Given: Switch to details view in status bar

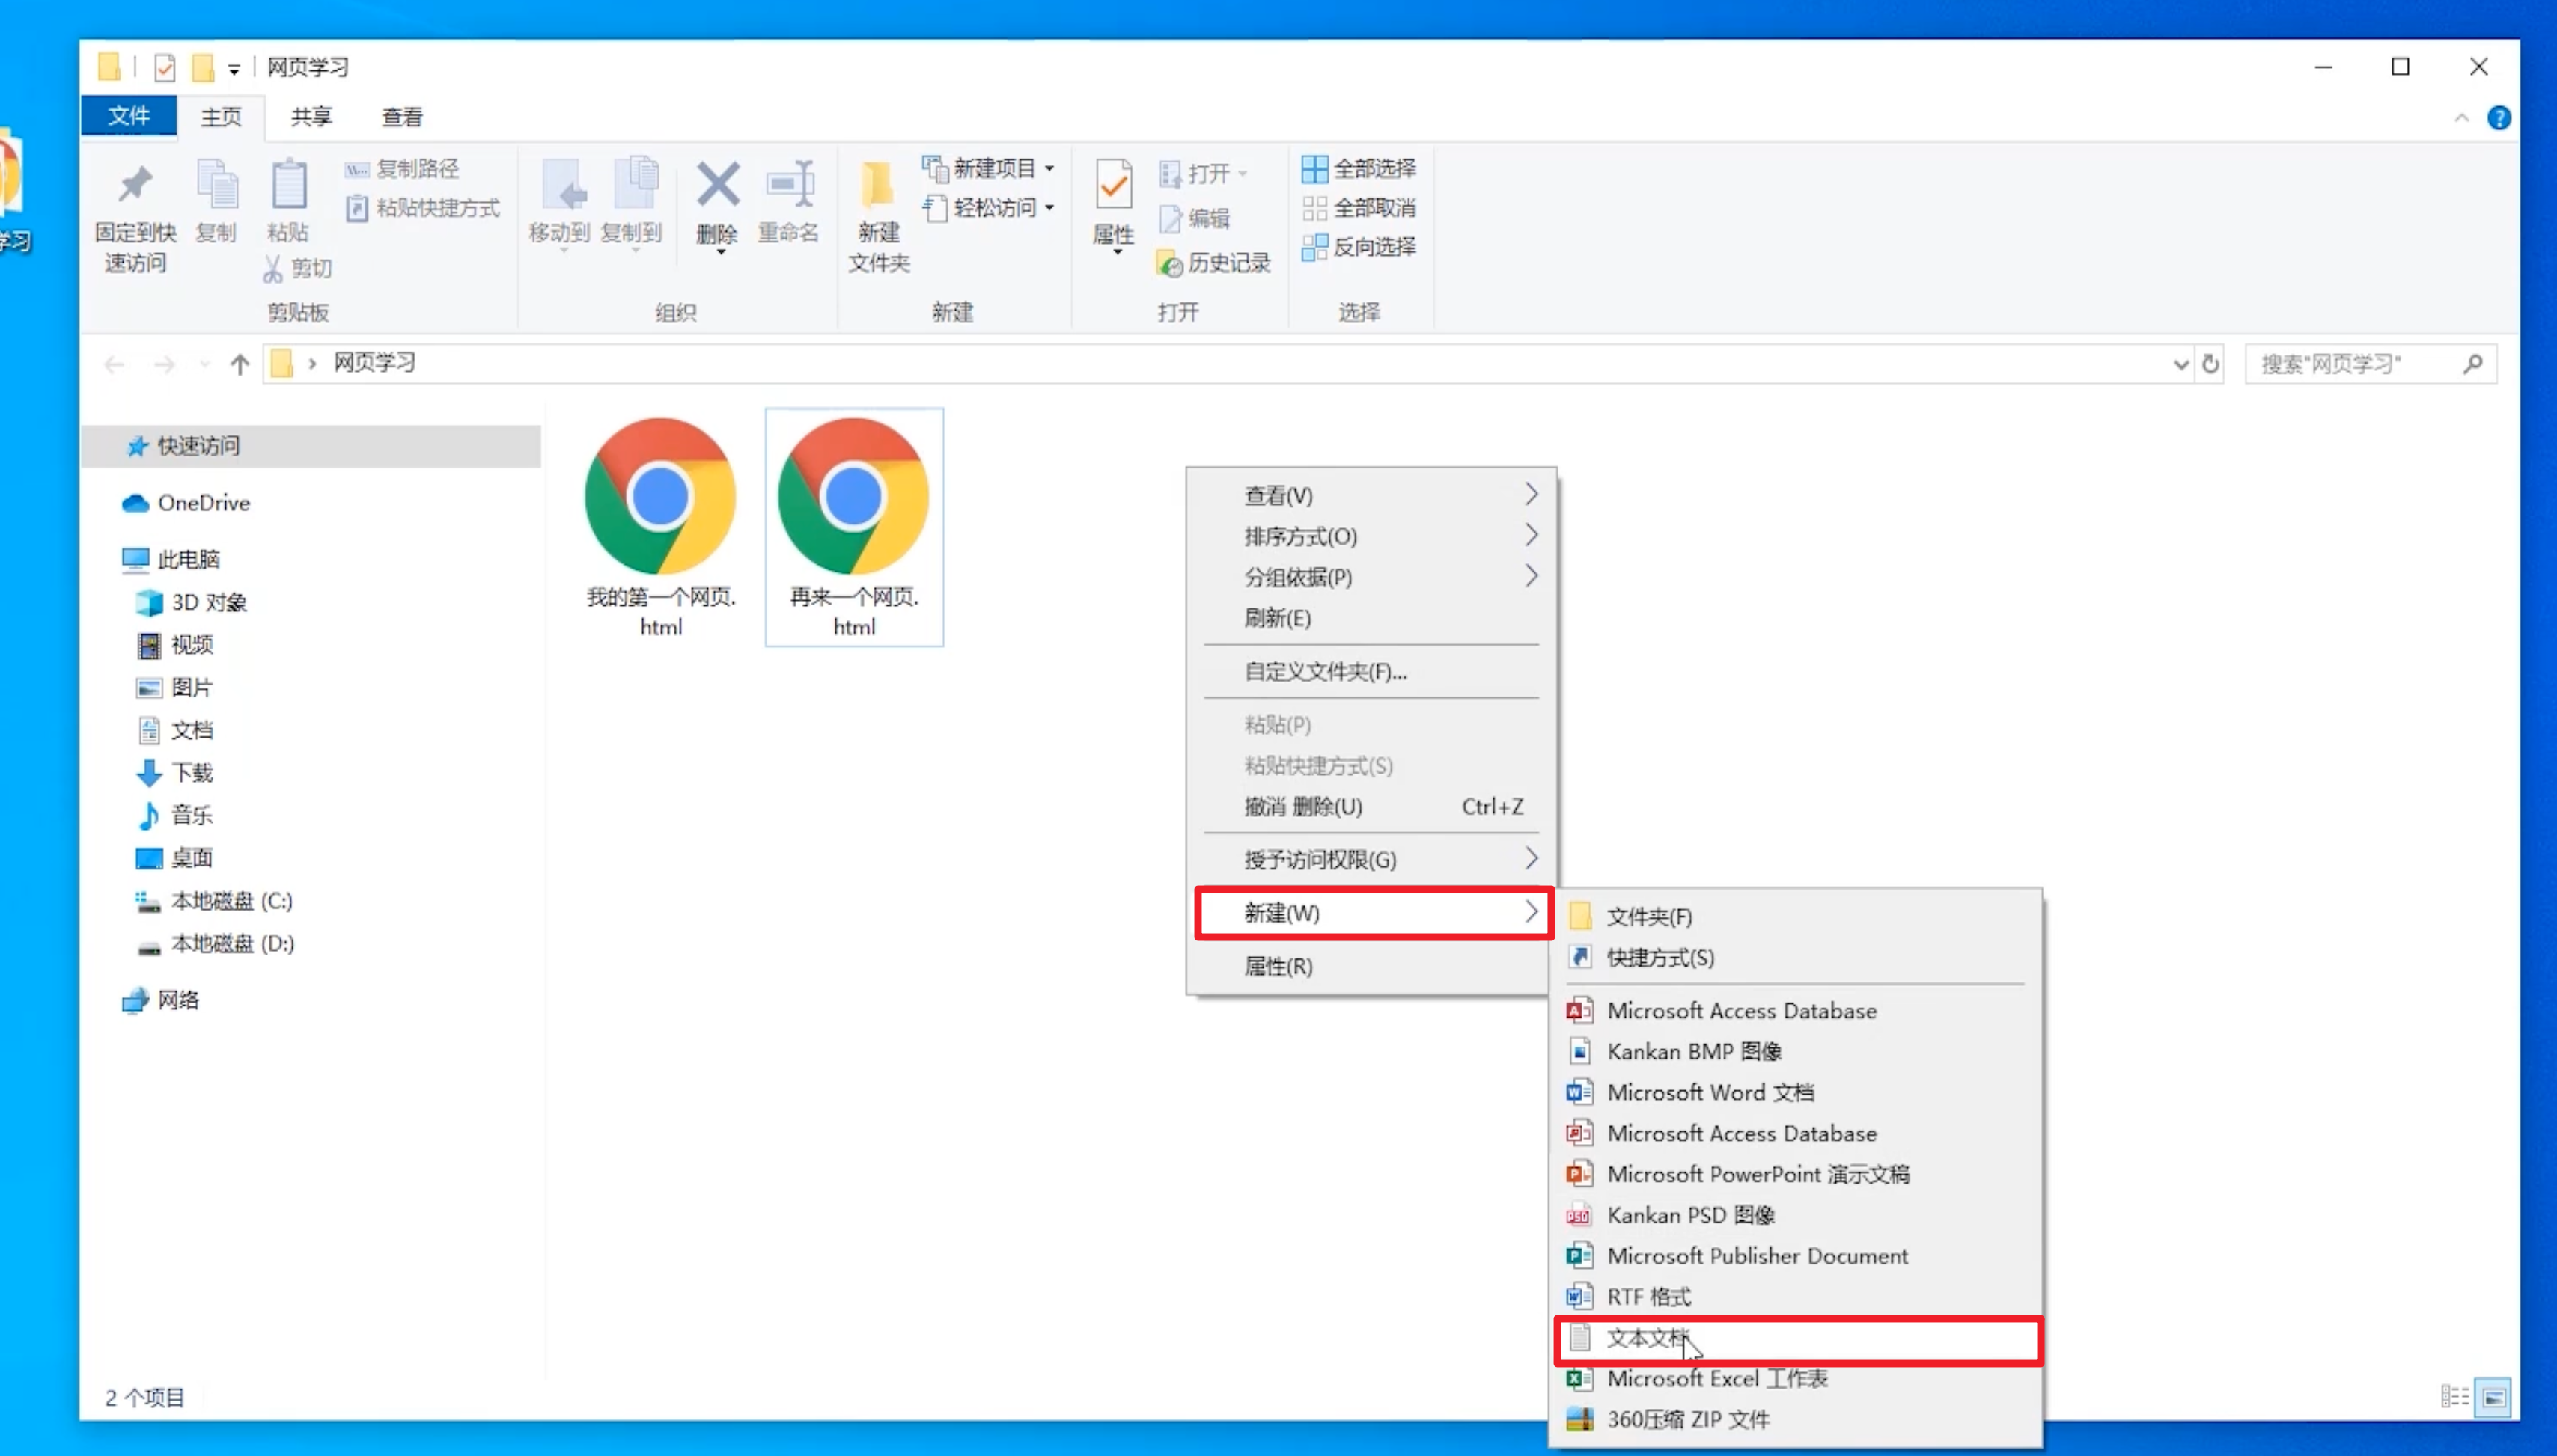Looking at the screenshot, I should (2454, 1397).
